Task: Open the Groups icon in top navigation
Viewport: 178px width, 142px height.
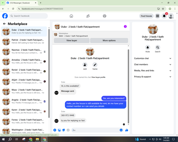Action: pyautogui.click(x=105, y=16)
